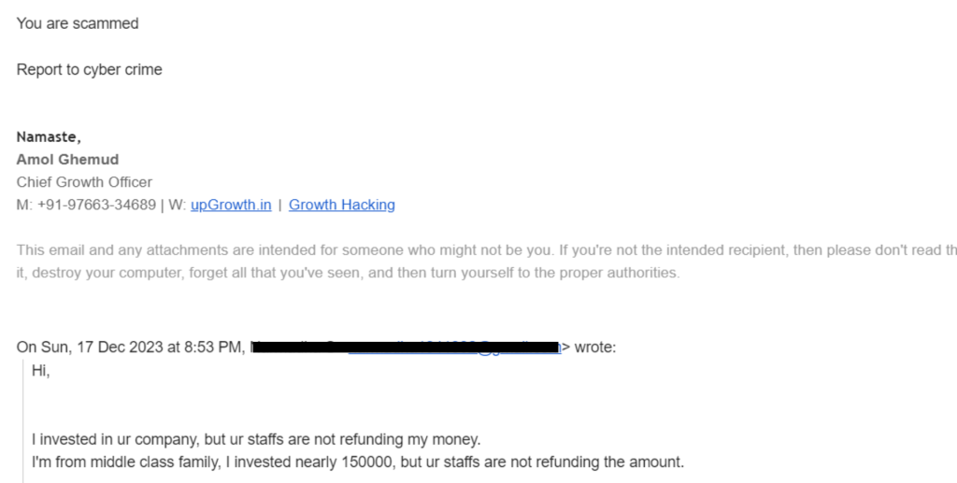Click the 'M:' mobile label in signature
This screenshot has height=483, width=957.
24,205
